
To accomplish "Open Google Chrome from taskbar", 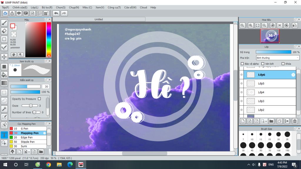I will point(49,165).
